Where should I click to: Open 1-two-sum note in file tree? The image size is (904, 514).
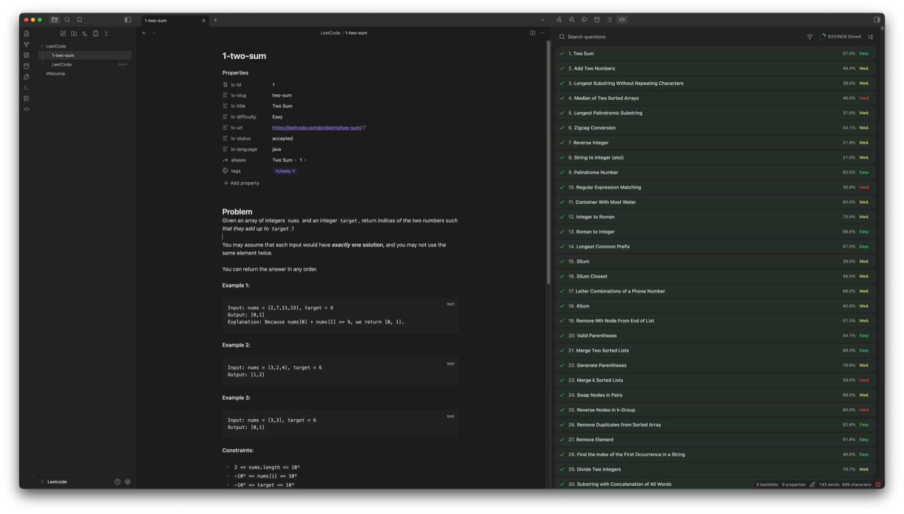pos(85,55)
